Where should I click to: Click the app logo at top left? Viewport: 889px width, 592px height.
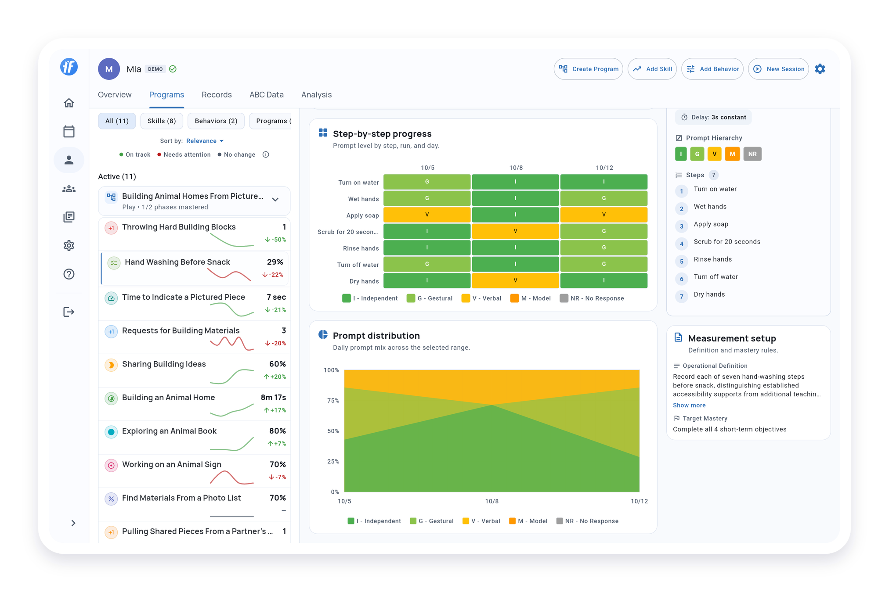69,67
